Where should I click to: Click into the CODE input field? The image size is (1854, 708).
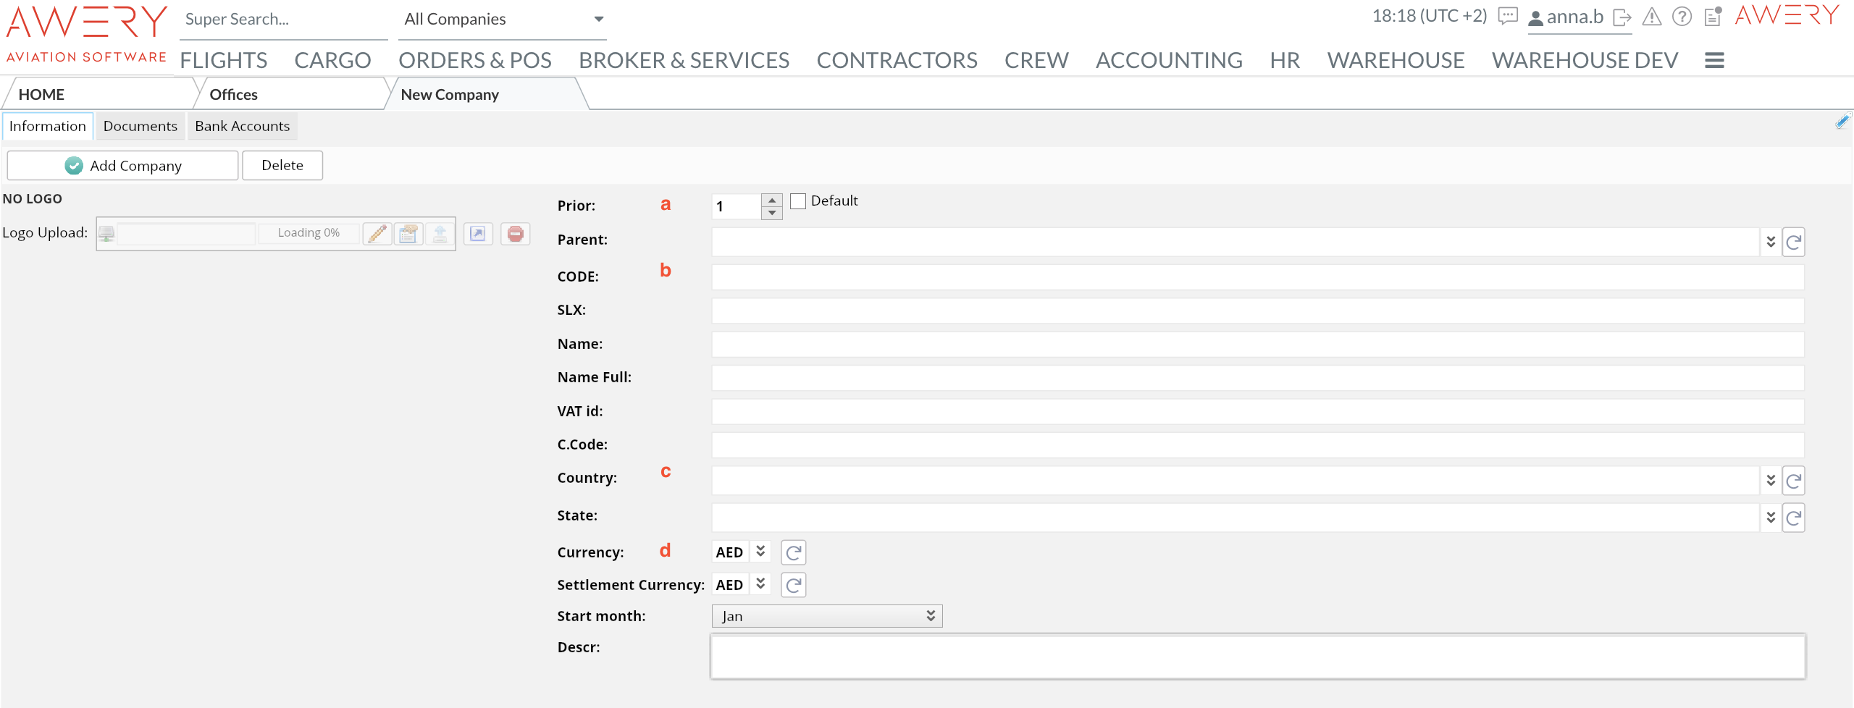point(1257,277)
